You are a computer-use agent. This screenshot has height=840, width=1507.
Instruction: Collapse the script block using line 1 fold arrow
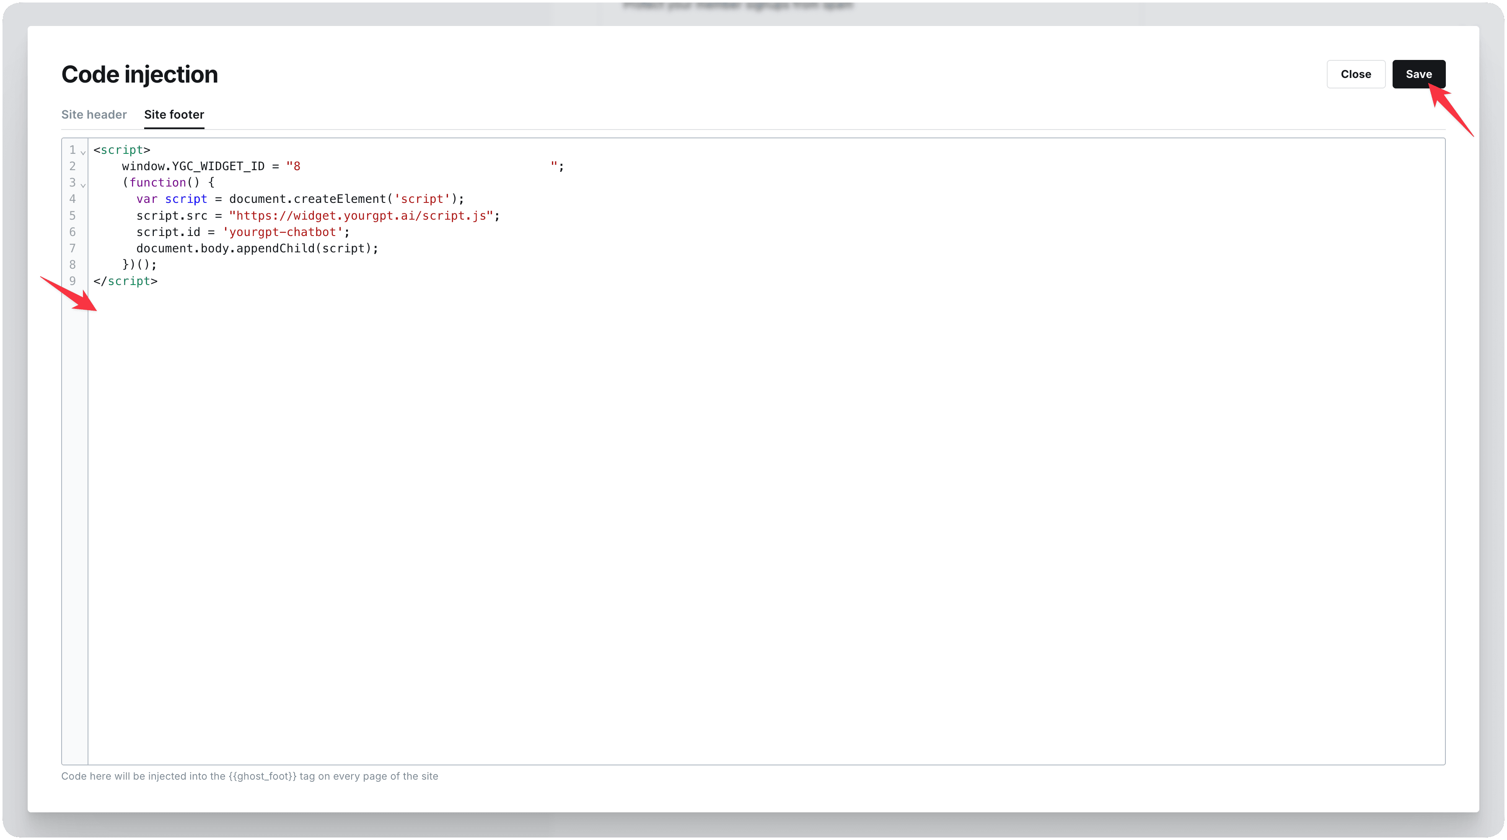click(83, 153)
